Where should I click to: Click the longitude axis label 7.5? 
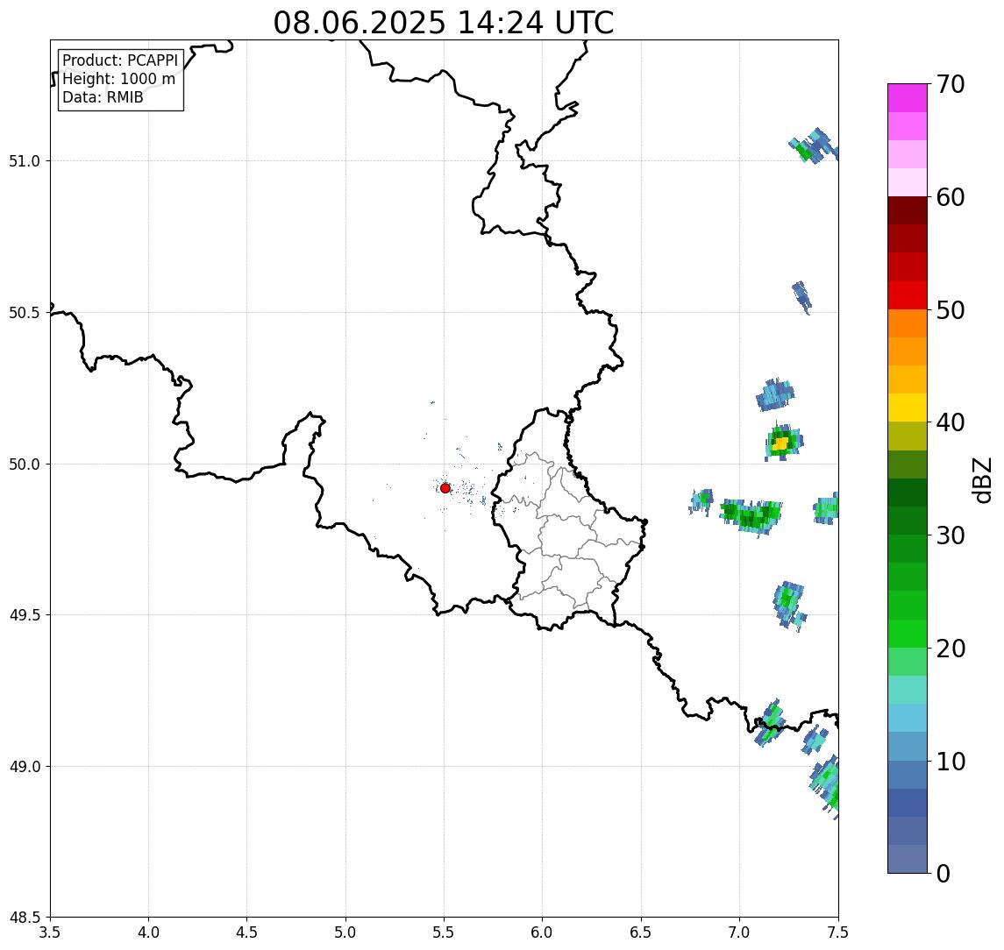[838, 932]
